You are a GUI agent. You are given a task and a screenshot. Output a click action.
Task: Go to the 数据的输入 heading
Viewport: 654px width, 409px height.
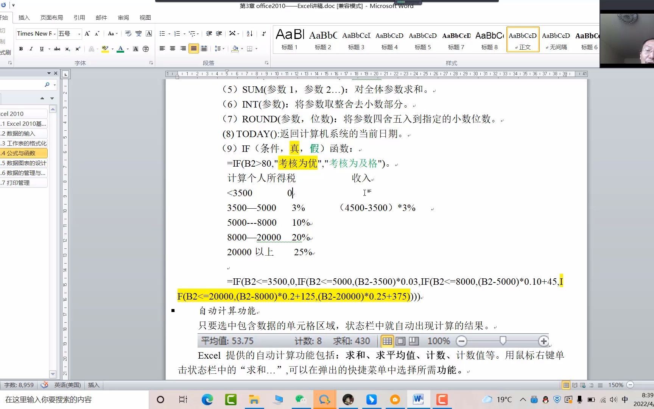click(x=23, y=133)
